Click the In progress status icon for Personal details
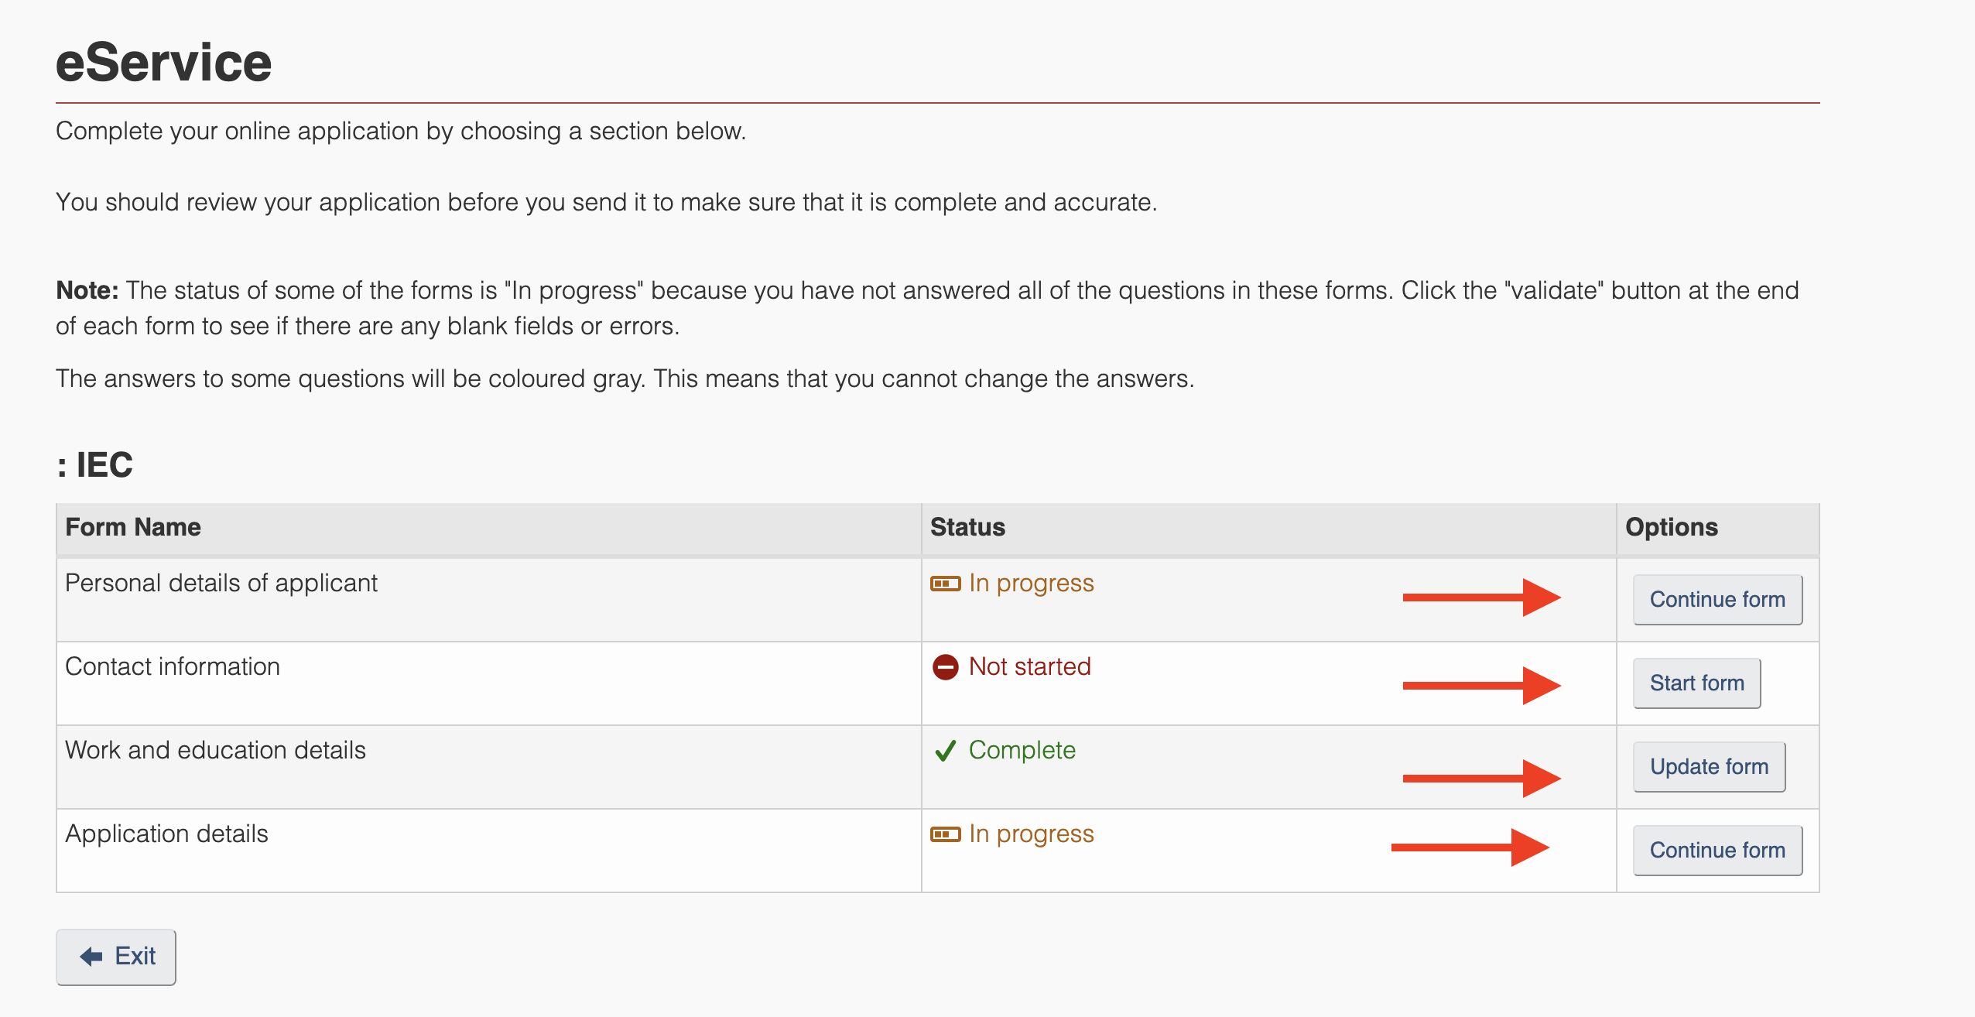The width and height of the screenshot is (1975, 1017). (x=945, y=583)
